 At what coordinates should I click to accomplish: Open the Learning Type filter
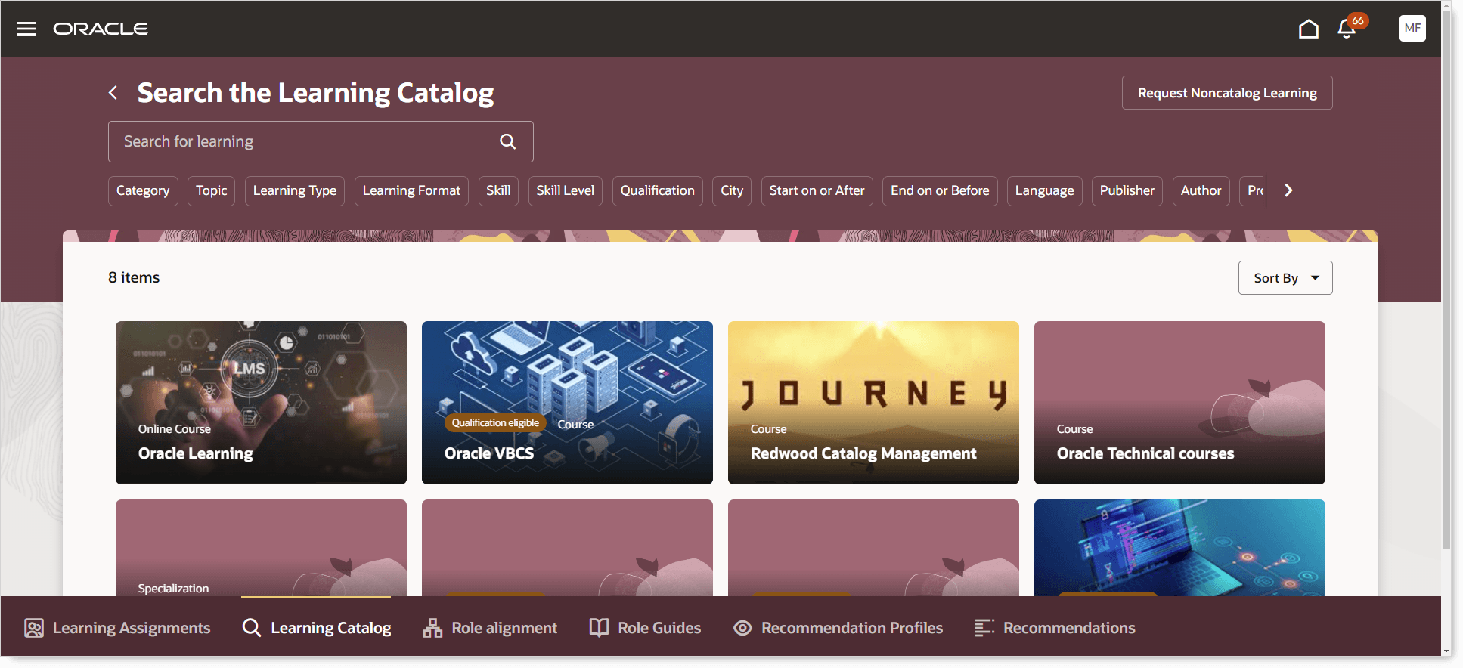(x=295, y=191)
